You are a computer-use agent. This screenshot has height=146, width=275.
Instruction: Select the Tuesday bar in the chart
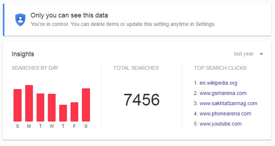pyautogui.click(x=40, y=107)
